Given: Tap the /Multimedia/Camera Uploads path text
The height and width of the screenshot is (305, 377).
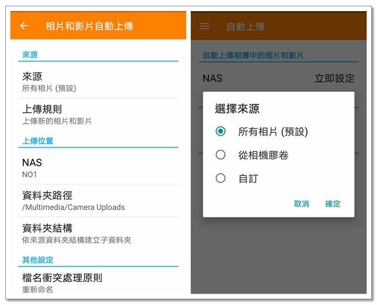Looking at the screenshot, I should tap(73, 208).
